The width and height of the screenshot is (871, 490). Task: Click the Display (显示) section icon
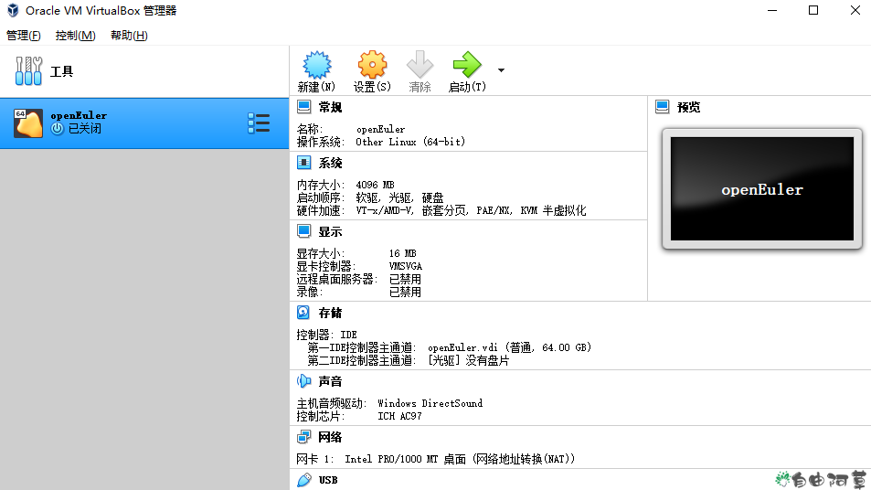(x=303, y=231)
